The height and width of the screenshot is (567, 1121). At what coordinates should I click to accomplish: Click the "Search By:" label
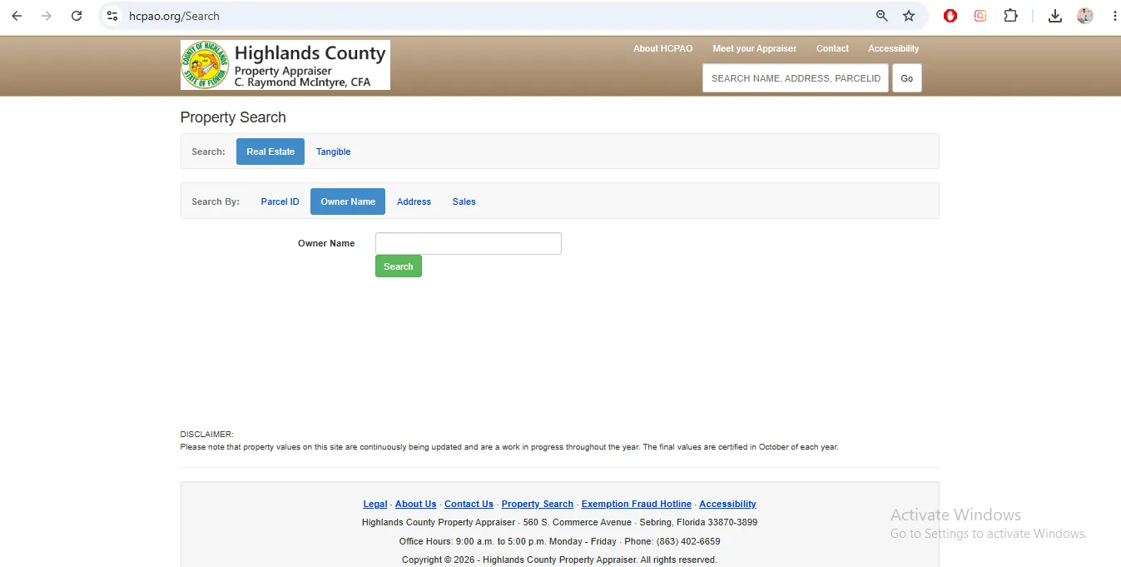coord(216,201)
